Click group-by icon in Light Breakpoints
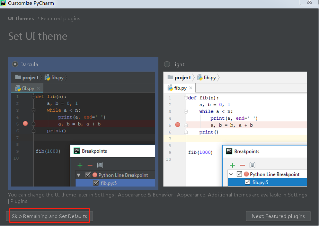 tap(252, 165)
